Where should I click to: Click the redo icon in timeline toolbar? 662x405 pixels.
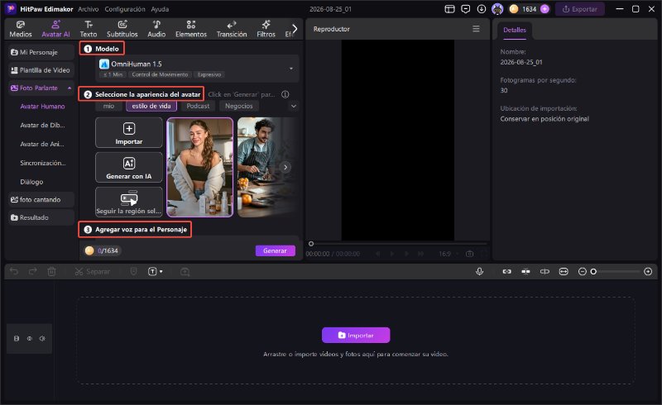[32, 271]
